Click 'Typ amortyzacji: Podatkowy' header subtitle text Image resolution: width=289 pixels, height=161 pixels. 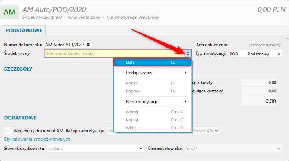[x=133, y=17]
